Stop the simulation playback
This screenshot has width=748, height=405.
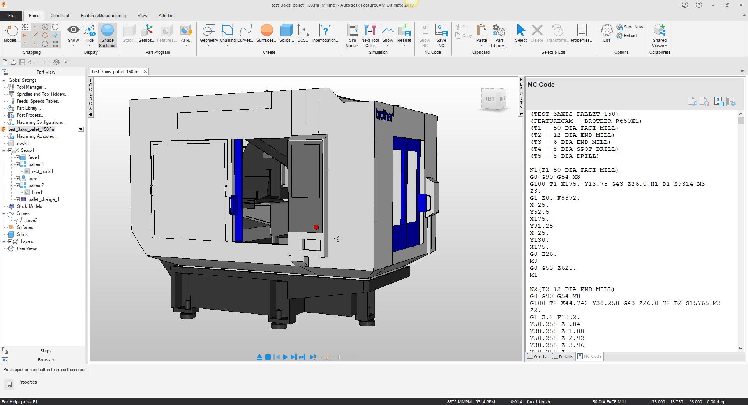(268, 357)
